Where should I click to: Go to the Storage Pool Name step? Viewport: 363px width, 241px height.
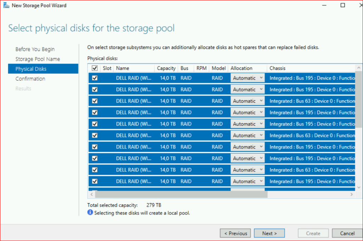pos(38,59)
